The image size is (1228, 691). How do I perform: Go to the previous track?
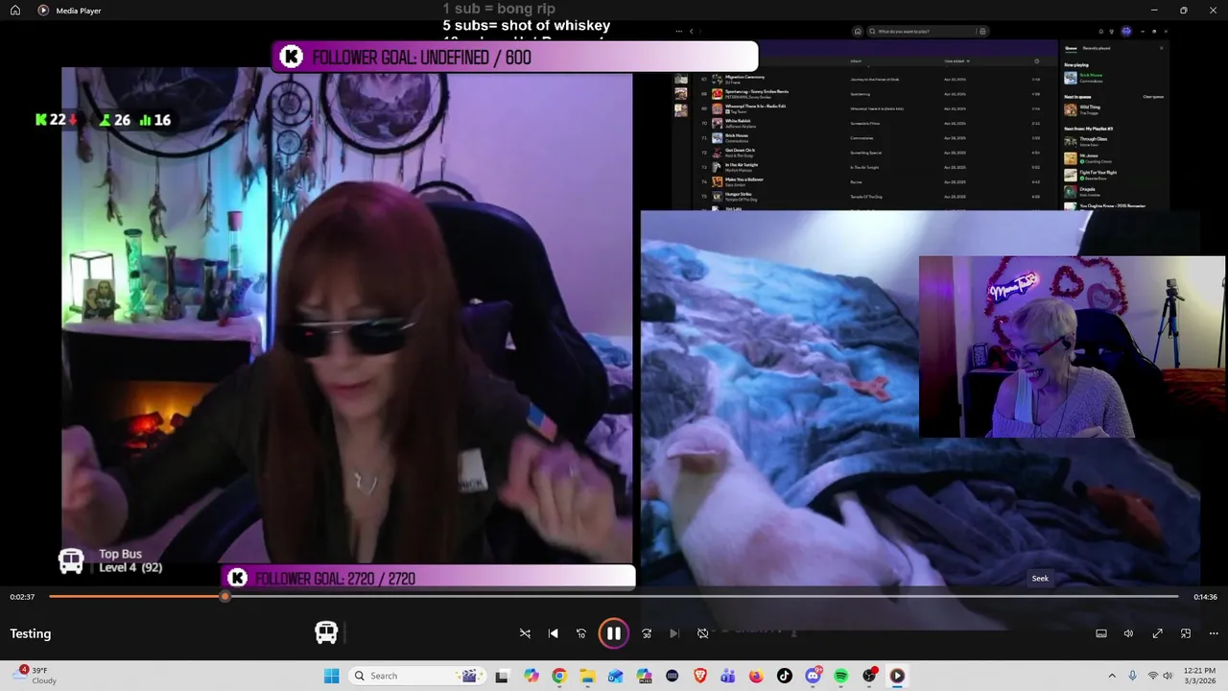pyautogui.click(x=553, y=633)
